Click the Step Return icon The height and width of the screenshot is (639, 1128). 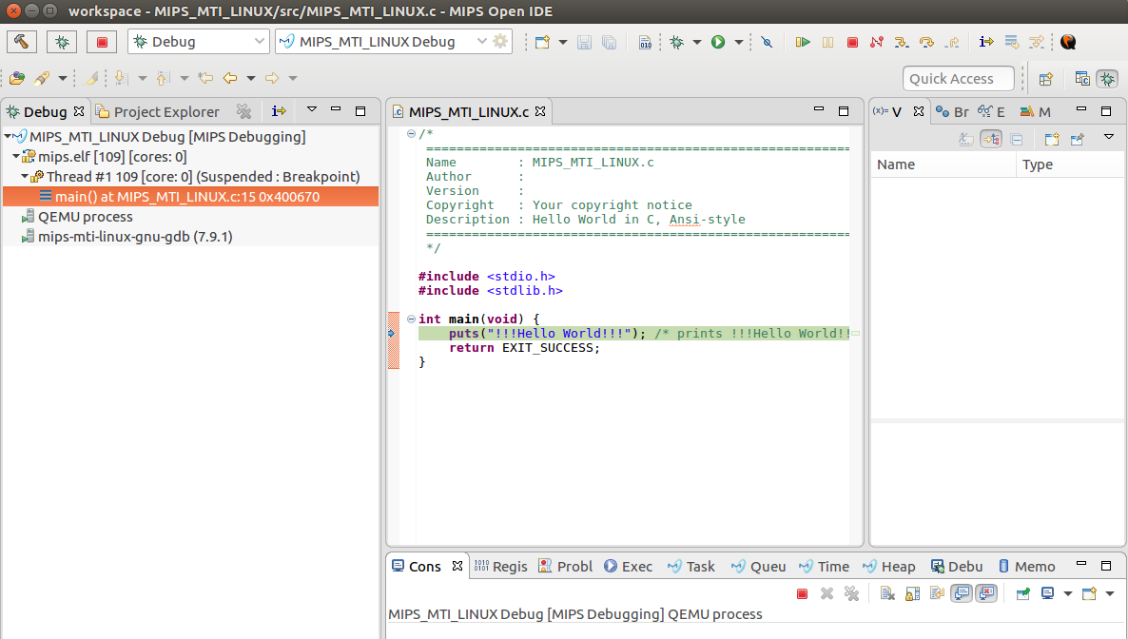[x=952, y=43]
